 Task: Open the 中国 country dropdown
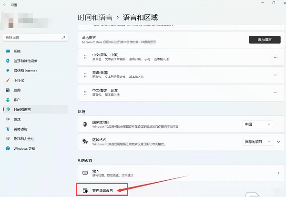[x=258, y=124]
